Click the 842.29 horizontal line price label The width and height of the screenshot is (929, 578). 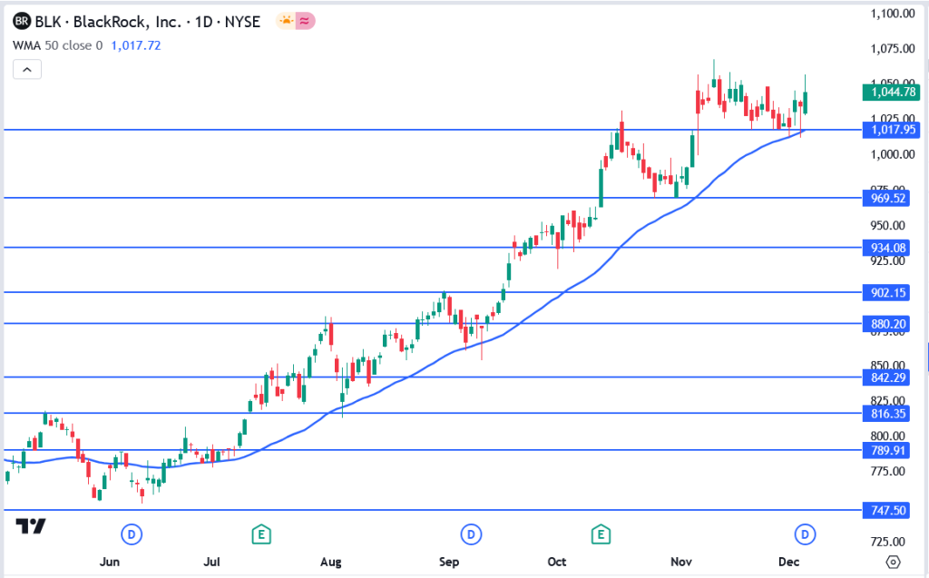coord(889,377)
